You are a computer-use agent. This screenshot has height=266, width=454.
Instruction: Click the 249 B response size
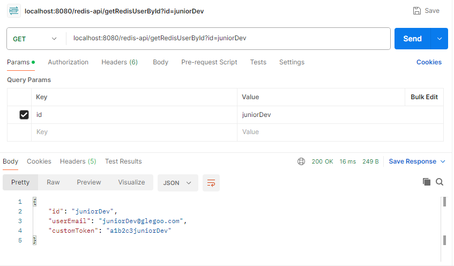[x=370, y=161]
